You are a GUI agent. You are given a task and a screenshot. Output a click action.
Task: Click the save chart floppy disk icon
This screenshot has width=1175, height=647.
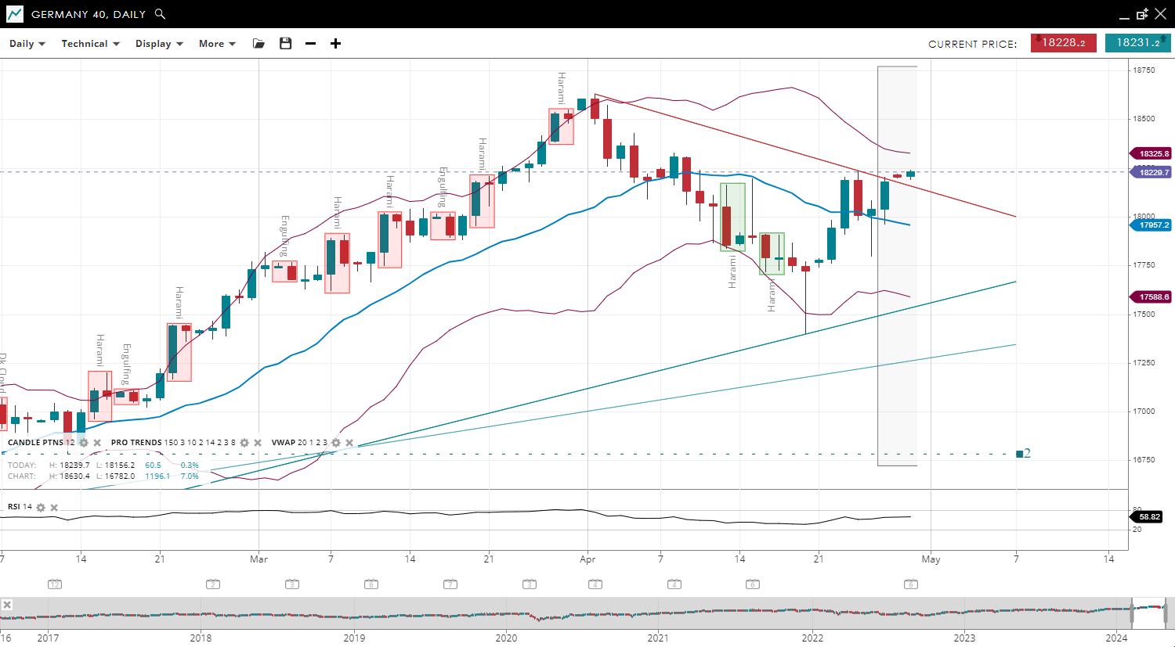286,44
